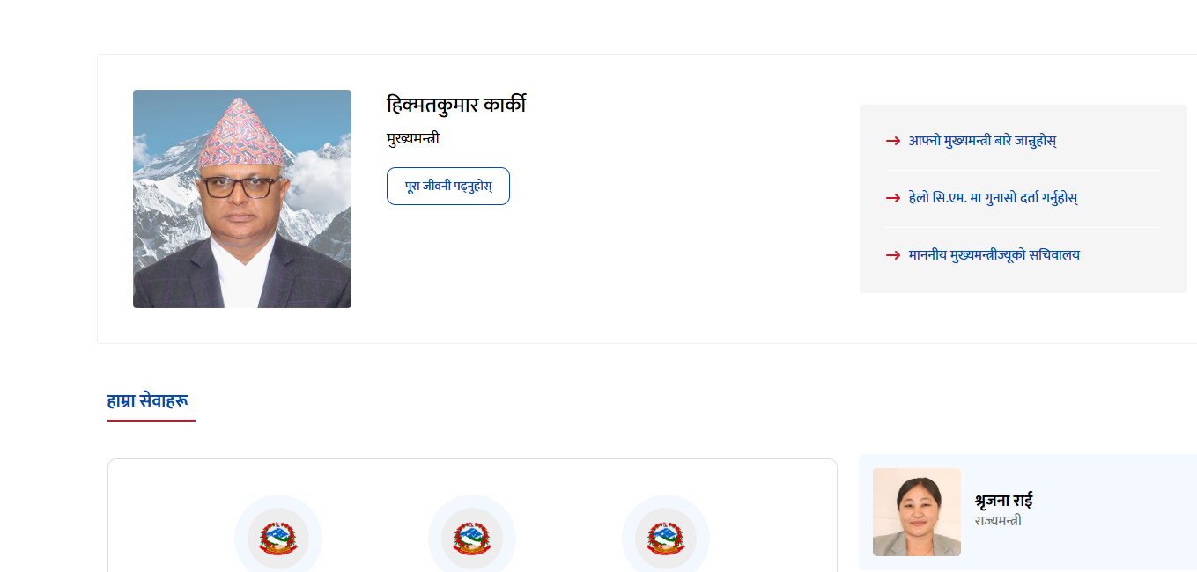The width and height of the screenshot is (1197, 572).
Task: Select the third Nepal emblem service icon
Action: (666, 536)
